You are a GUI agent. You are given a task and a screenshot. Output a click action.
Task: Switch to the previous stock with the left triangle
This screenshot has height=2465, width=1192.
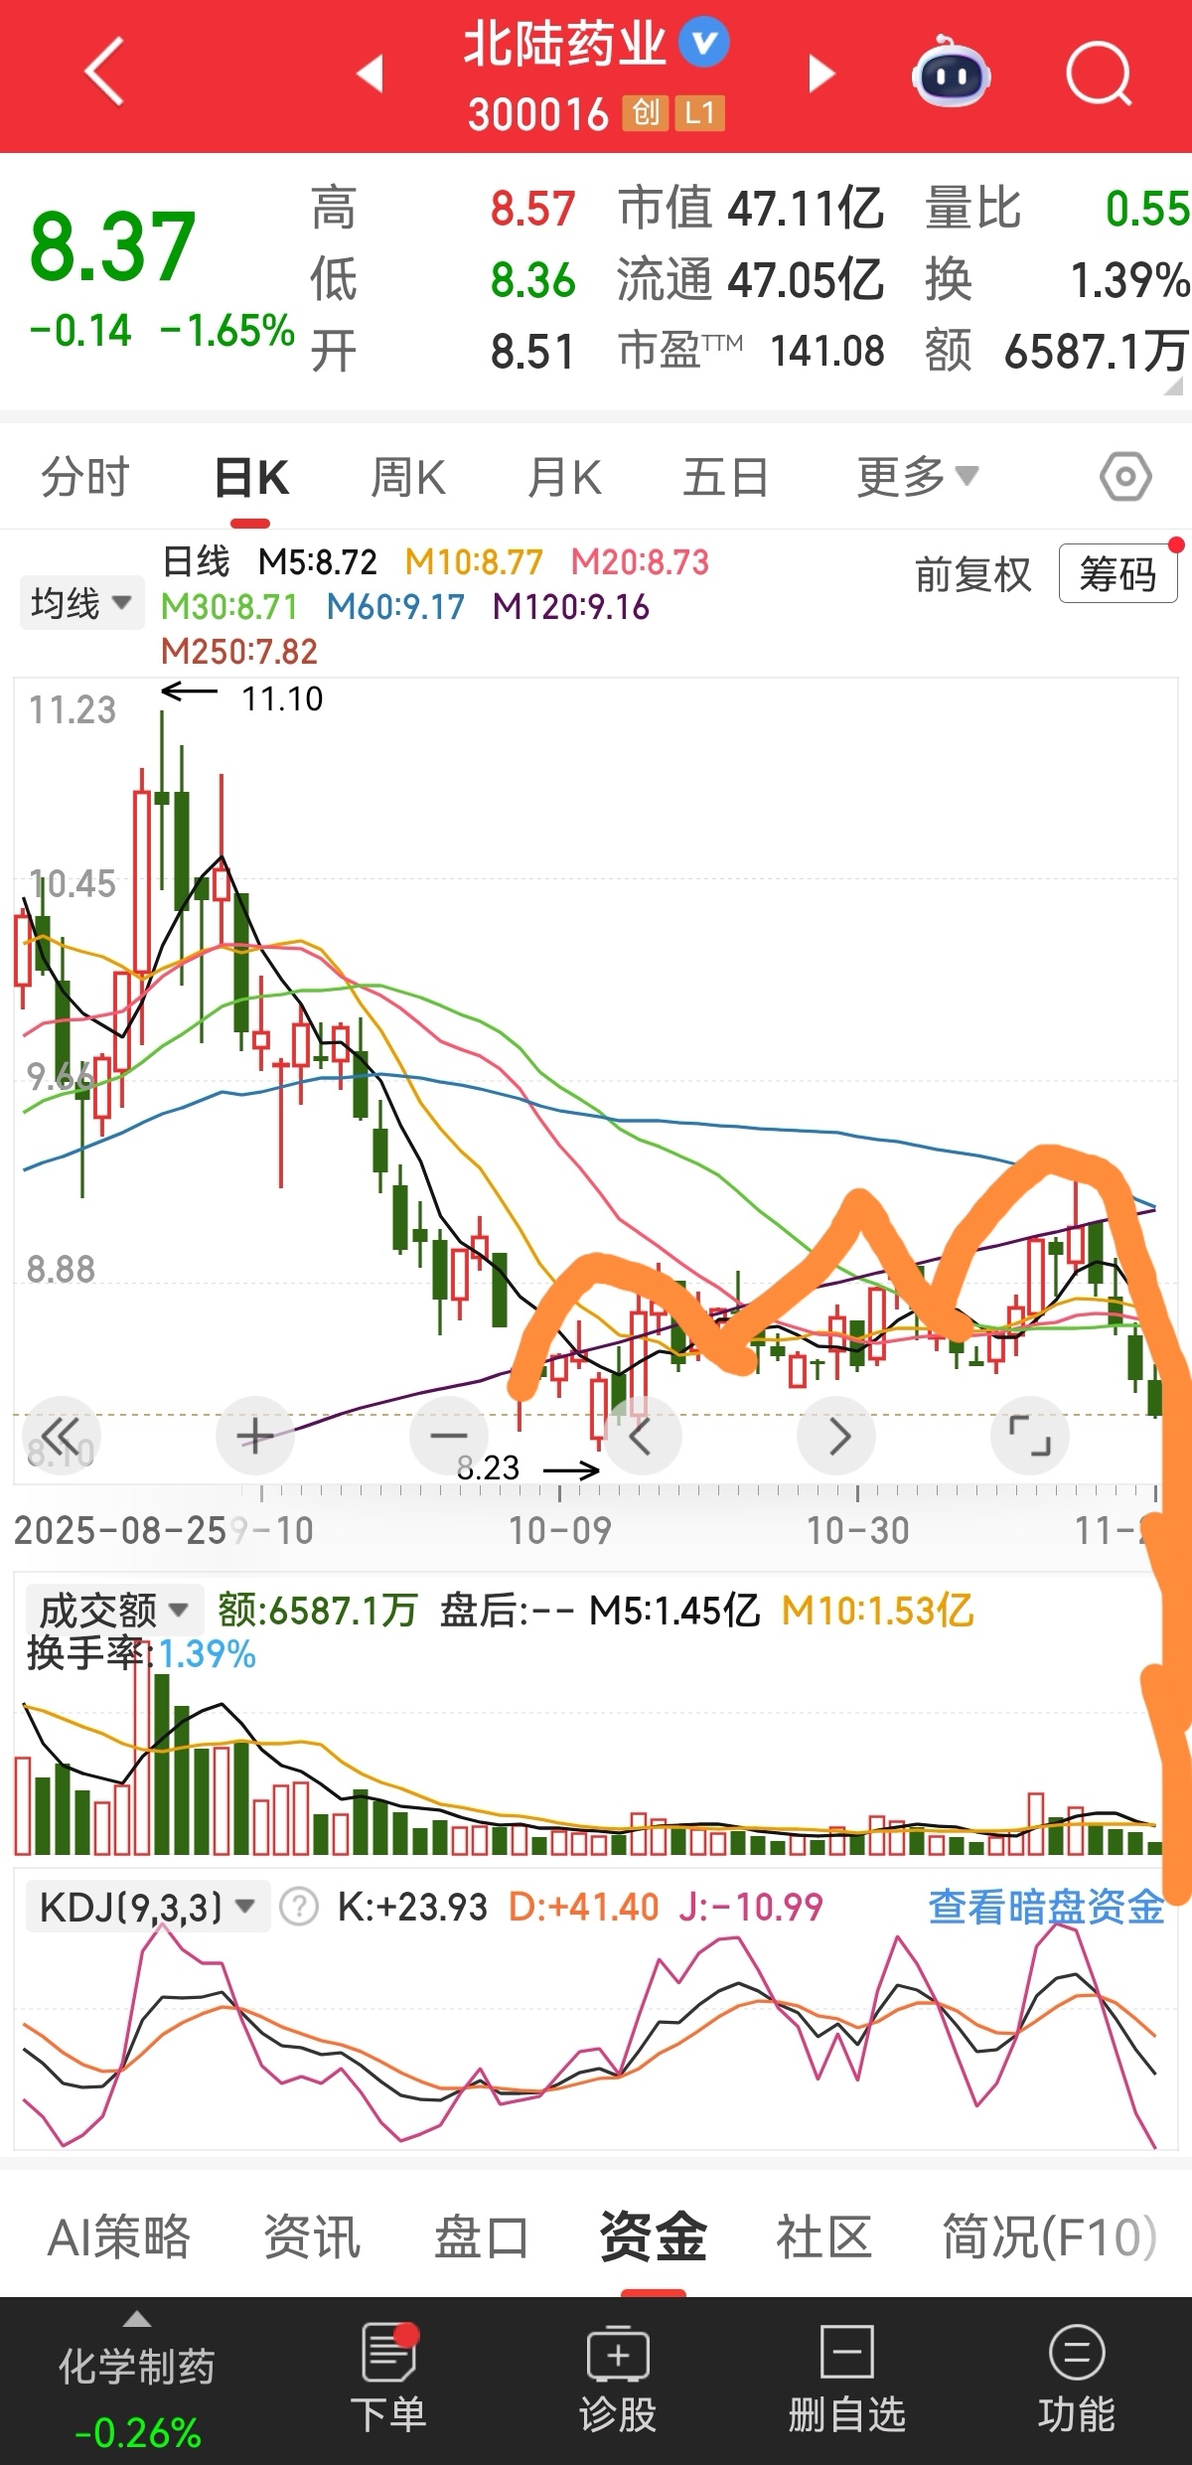pos(370,73)
